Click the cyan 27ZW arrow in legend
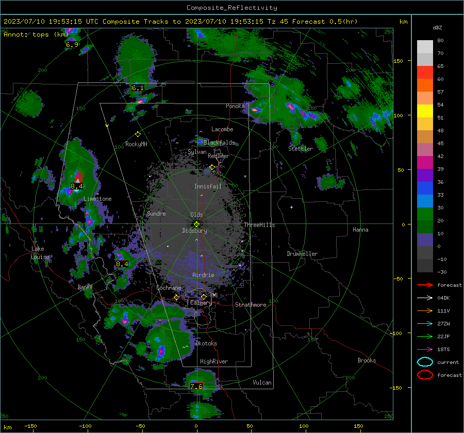Screen dimensions: 464x433 point(425,324)
